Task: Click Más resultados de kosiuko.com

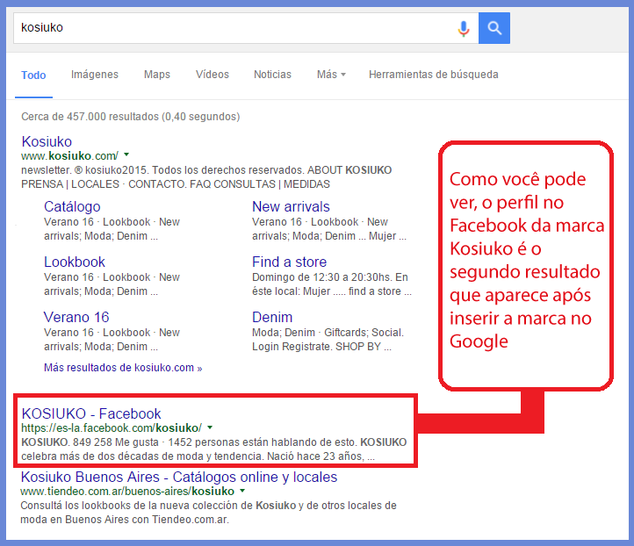Action: [123, 368]
